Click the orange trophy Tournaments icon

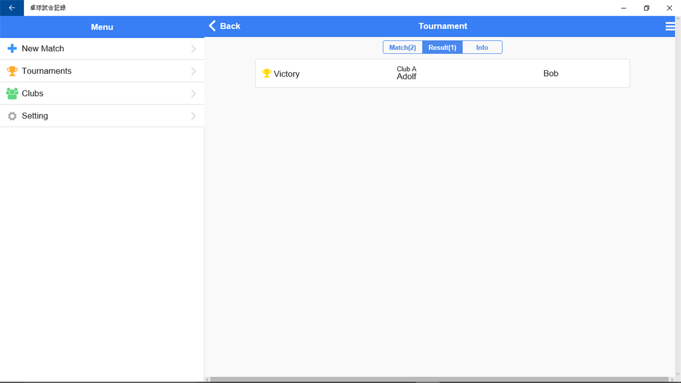[12, 71]
